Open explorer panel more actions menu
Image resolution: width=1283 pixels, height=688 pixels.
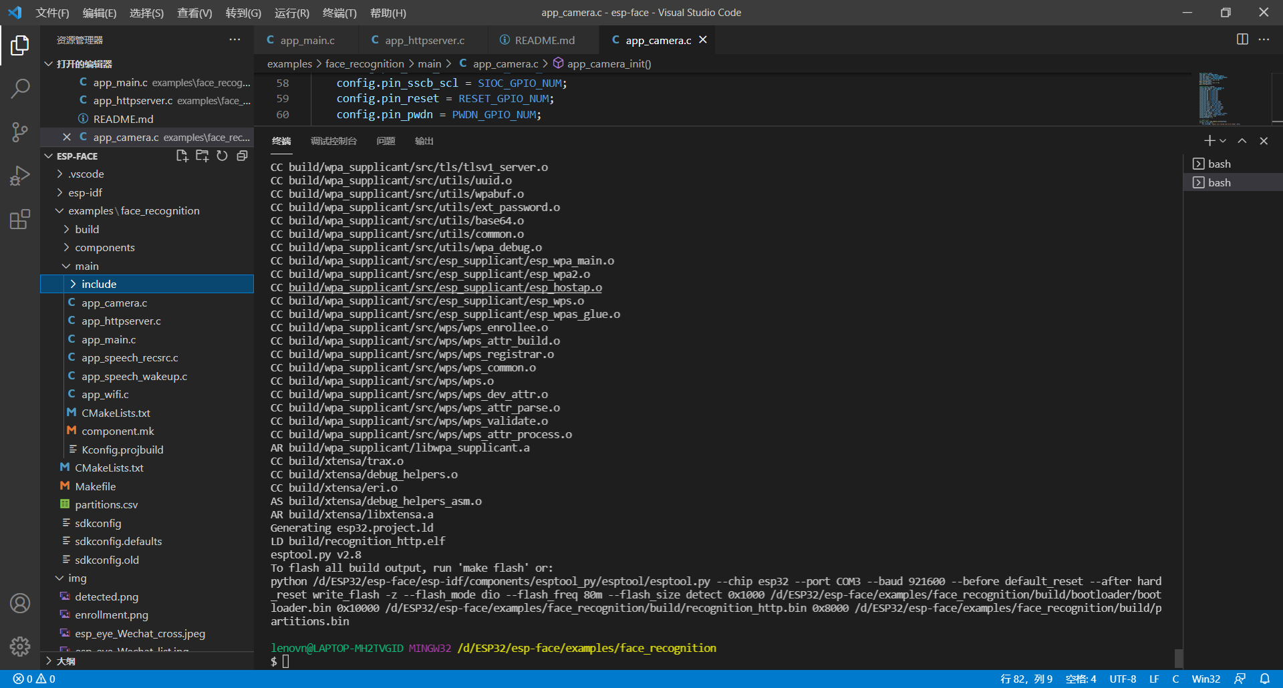(x=235, y=40)
